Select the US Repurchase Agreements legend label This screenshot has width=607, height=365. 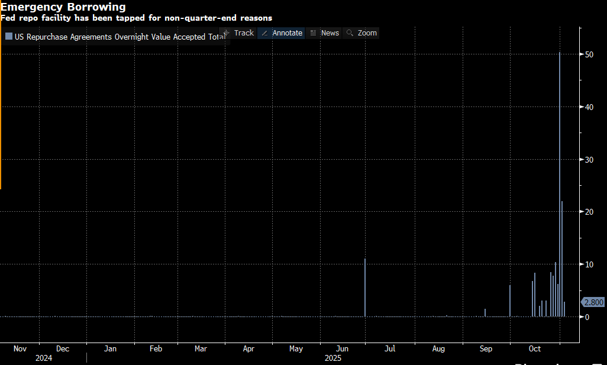pyautogui.click(x=118, y=37)
